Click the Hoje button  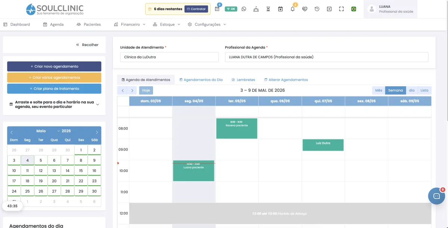(x=146, y=90)
